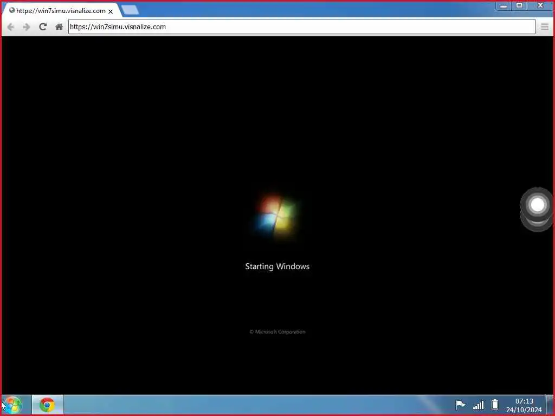Screen dimensions: 555x416
Task: Open clock showing 07:13 24/10/2024
Action: point(524,405)
